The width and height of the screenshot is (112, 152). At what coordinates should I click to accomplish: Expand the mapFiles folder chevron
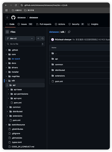click(x=6, y=76)
